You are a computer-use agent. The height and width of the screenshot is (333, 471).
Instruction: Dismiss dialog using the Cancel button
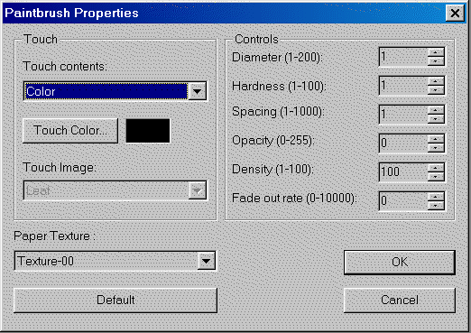[x=400, y=301]
